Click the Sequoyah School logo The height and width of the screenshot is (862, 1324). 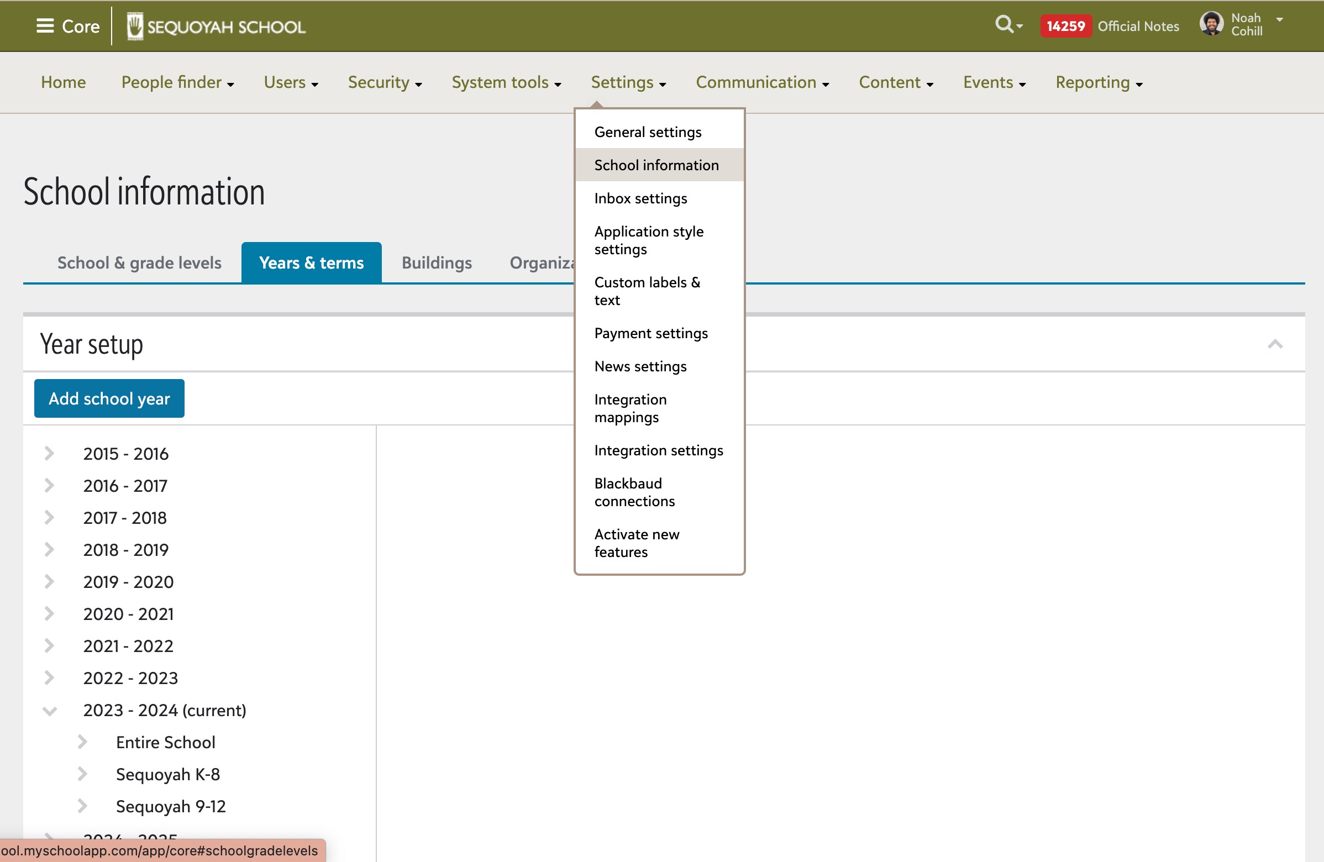(x=216, y=26)
